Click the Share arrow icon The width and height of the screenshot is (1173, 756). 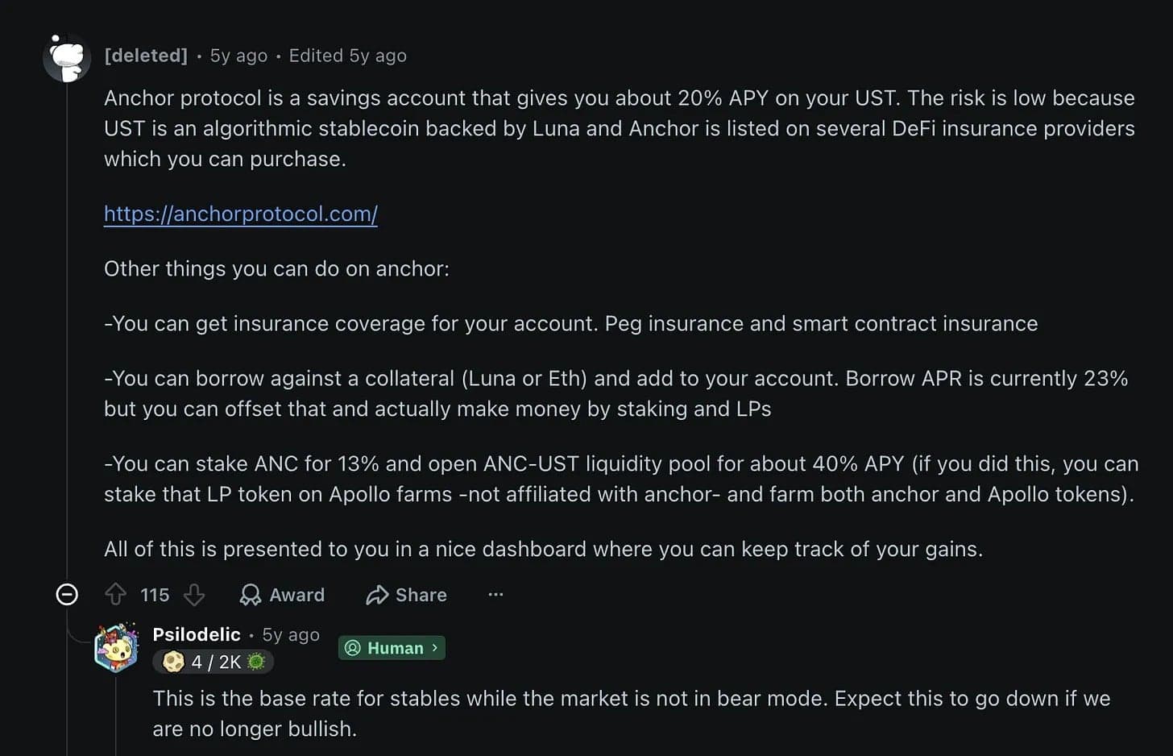[x=377, y=595]
